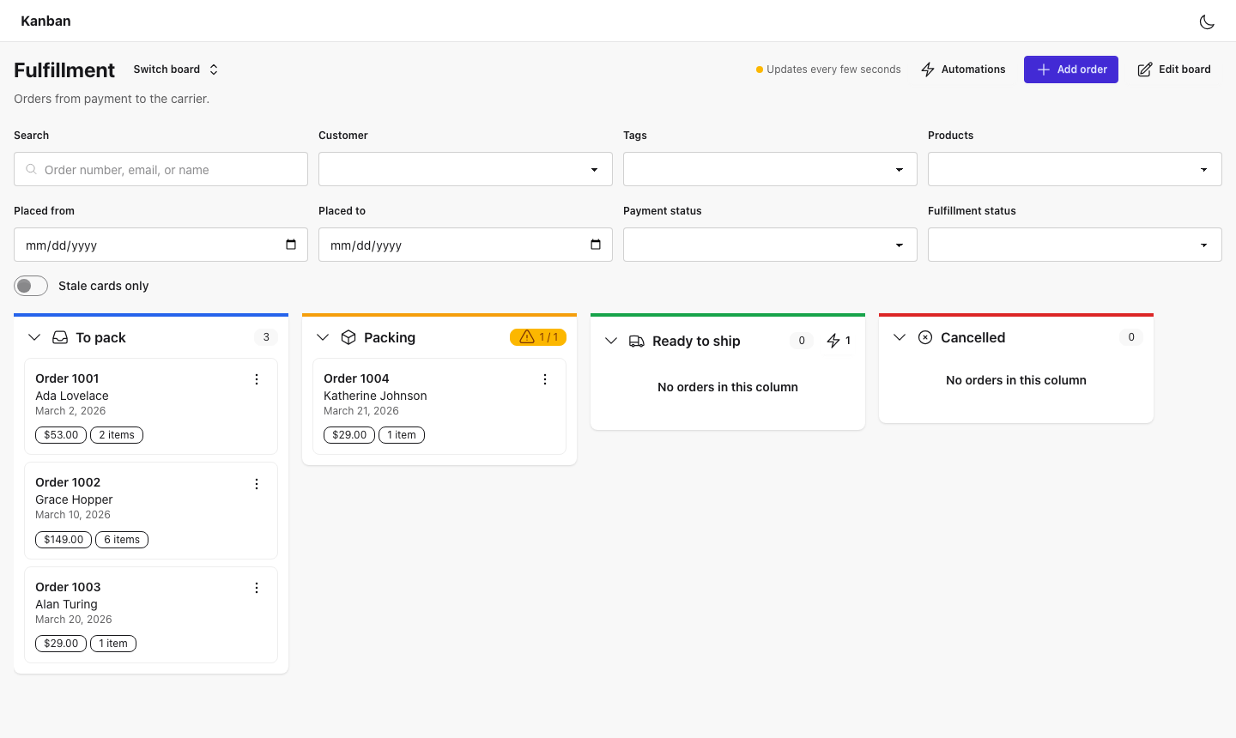The width and height of the screenshot is (1236, 738).
Task: Toggle dark mode with the moon icon
Action: 1207,21
